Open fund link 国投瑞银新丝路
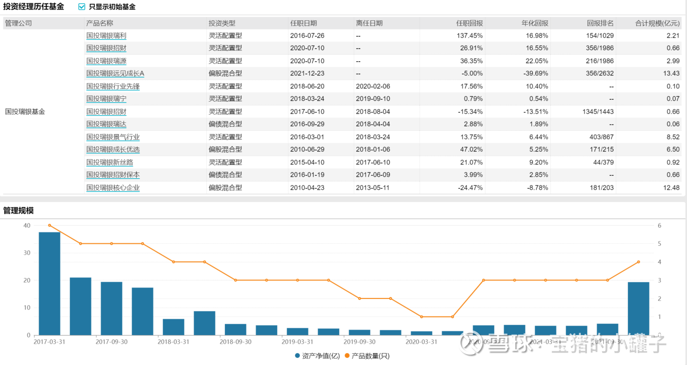Viewport: 687px width, 365px height. coord(110,163)
